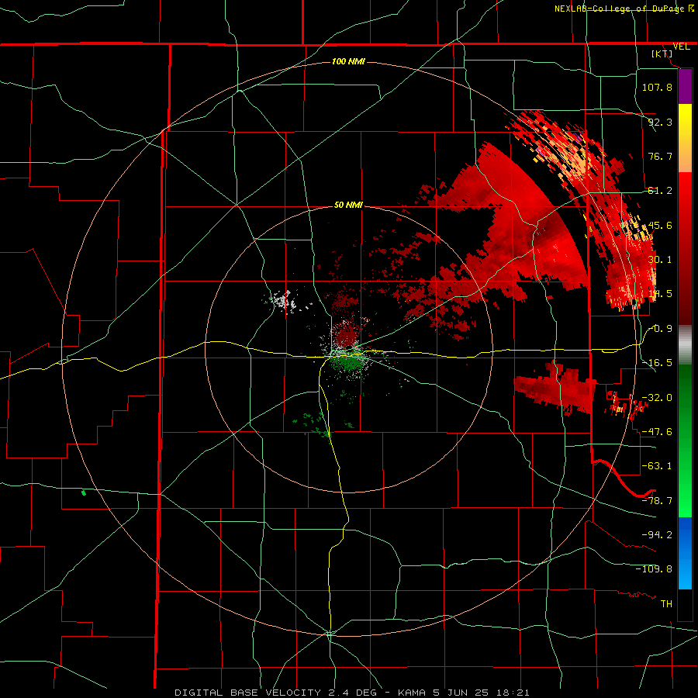Click the gray velocity patch northwest of the radar
This screenshot has width=698, height=698.
(284, 301)
